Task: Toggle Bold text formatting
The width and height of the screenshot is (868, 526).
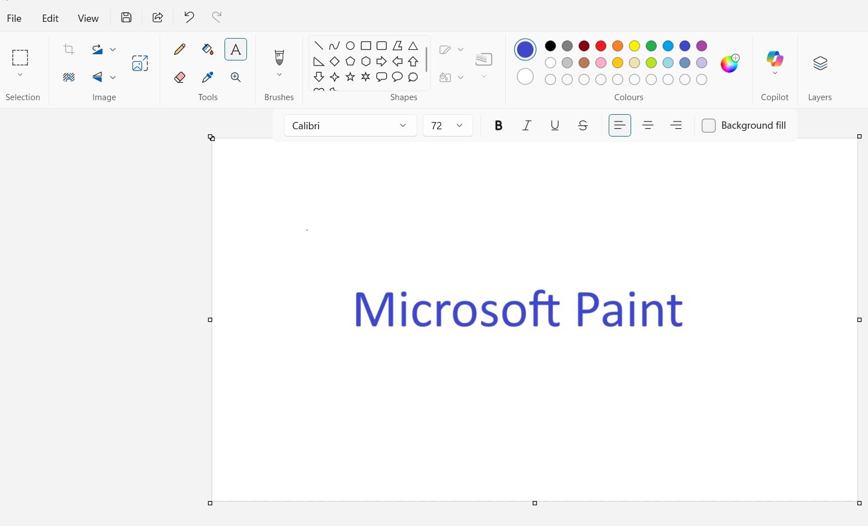Action: [x=498, y=125]
